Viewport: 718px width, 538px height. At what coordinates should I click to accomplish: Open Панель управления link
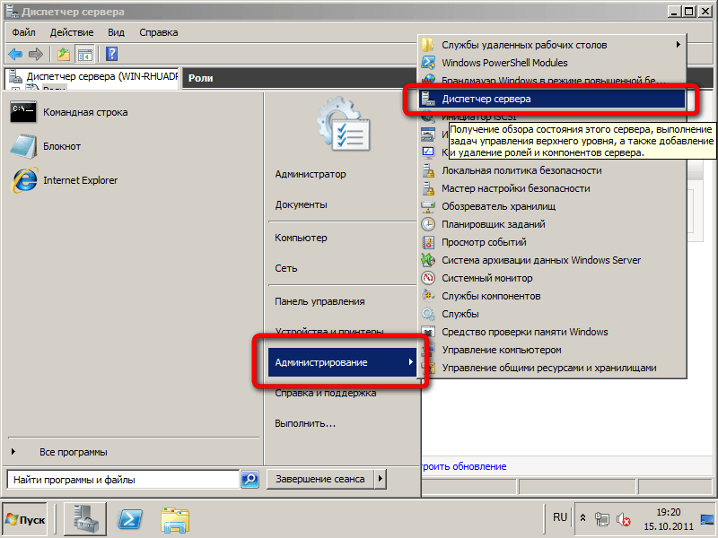[320, 301]
